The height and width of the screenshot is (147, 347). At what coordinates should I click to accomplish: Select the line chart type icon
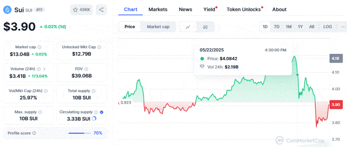(x=188, y=27)
